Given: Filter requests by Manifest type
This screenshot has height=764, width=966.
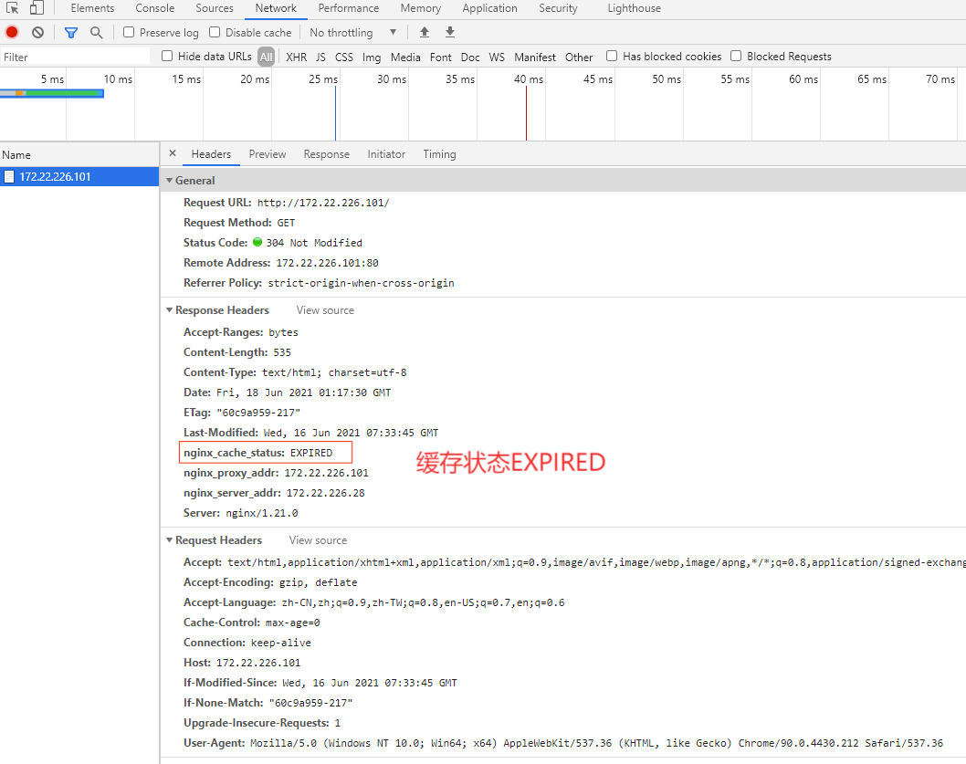Looking at the screenshot, I should pos(535,57).
